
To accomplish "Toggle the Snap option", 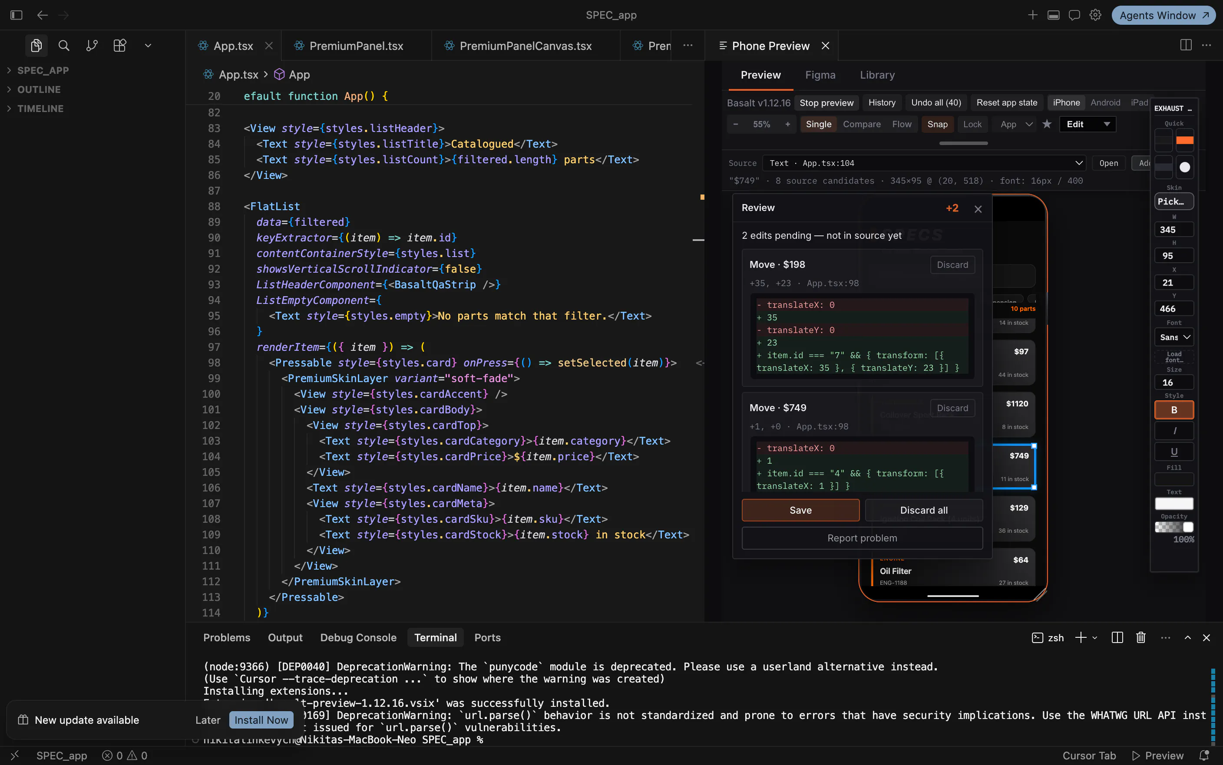I will [937, 124].
